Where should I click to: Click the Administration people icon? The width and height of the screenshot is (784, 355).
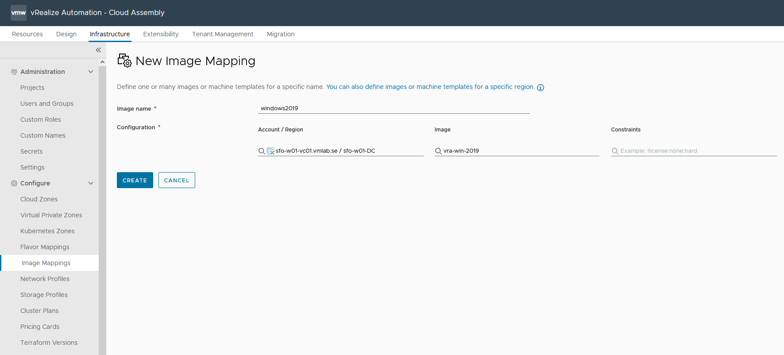pyautogui.click(x=14, y=72)
